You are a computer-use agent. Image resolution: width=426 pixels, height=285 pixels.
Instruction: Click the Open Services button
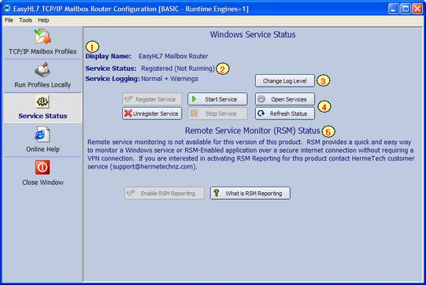pyautogui.click(x=285, y=99)
